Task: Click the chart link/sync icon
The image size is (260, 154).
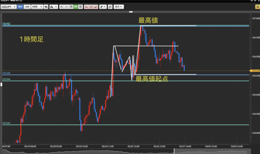Action: (x=46, y=7)
